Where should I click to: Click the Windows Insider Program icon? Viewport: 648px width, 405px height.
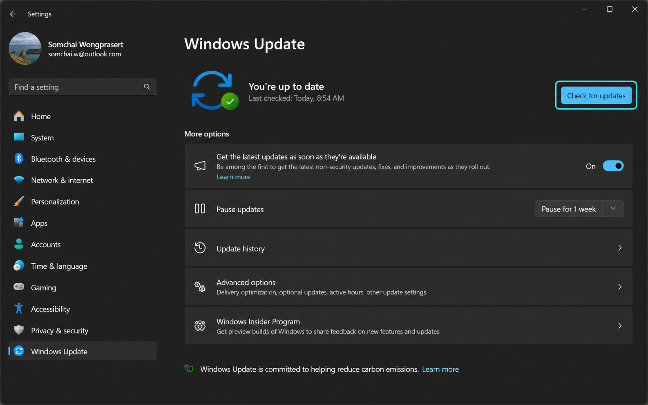(200, 326)
